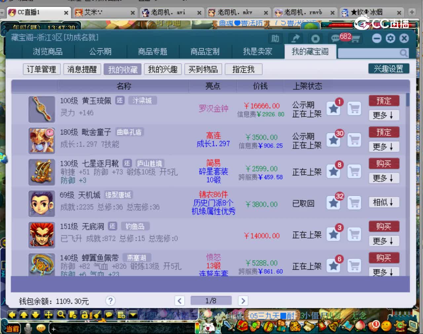The width and height of the screenshot is (423, 334).
Task: Open 我的兴趣 sub-tab
Action: tap(163, 69)
